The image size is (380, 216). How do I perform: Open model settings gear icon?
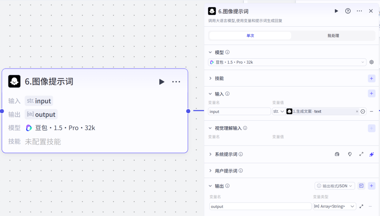pyautogui.click(x=372, y=62)
